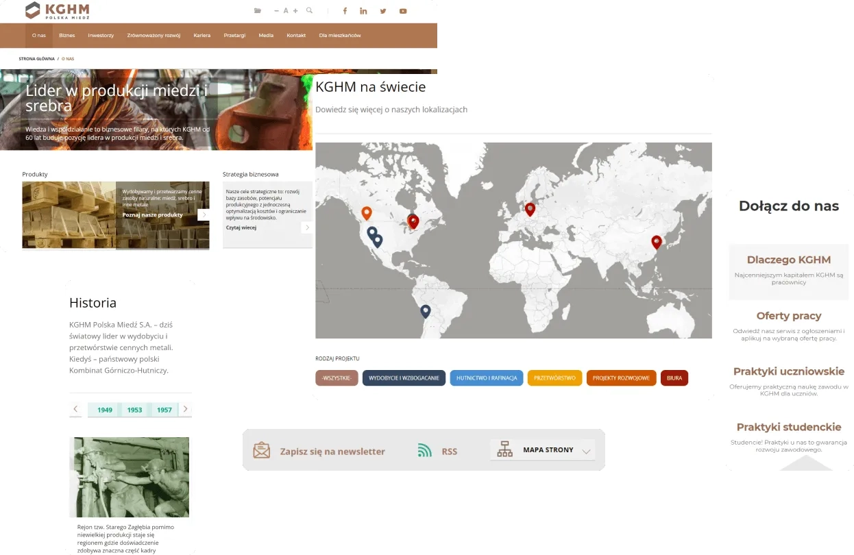
Task: Go to next years in history timeline
Action: (x=185, y=410)
